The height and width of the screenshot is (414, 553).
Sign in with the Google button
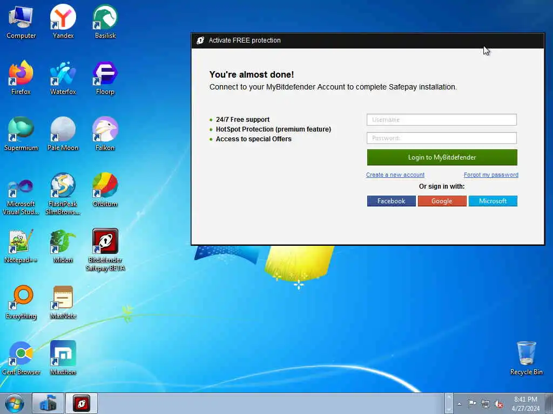[x=442, y=201]
